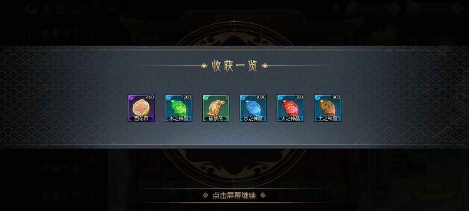Open the 开道大会 side tab
The image size is (469, 211).
tap(61, 169)
